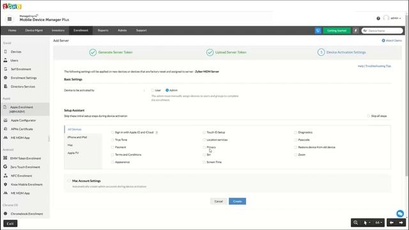Go to previous slide with left arrow
The width and height of the screenshot is (409, 230).
[x=392, y=222]
